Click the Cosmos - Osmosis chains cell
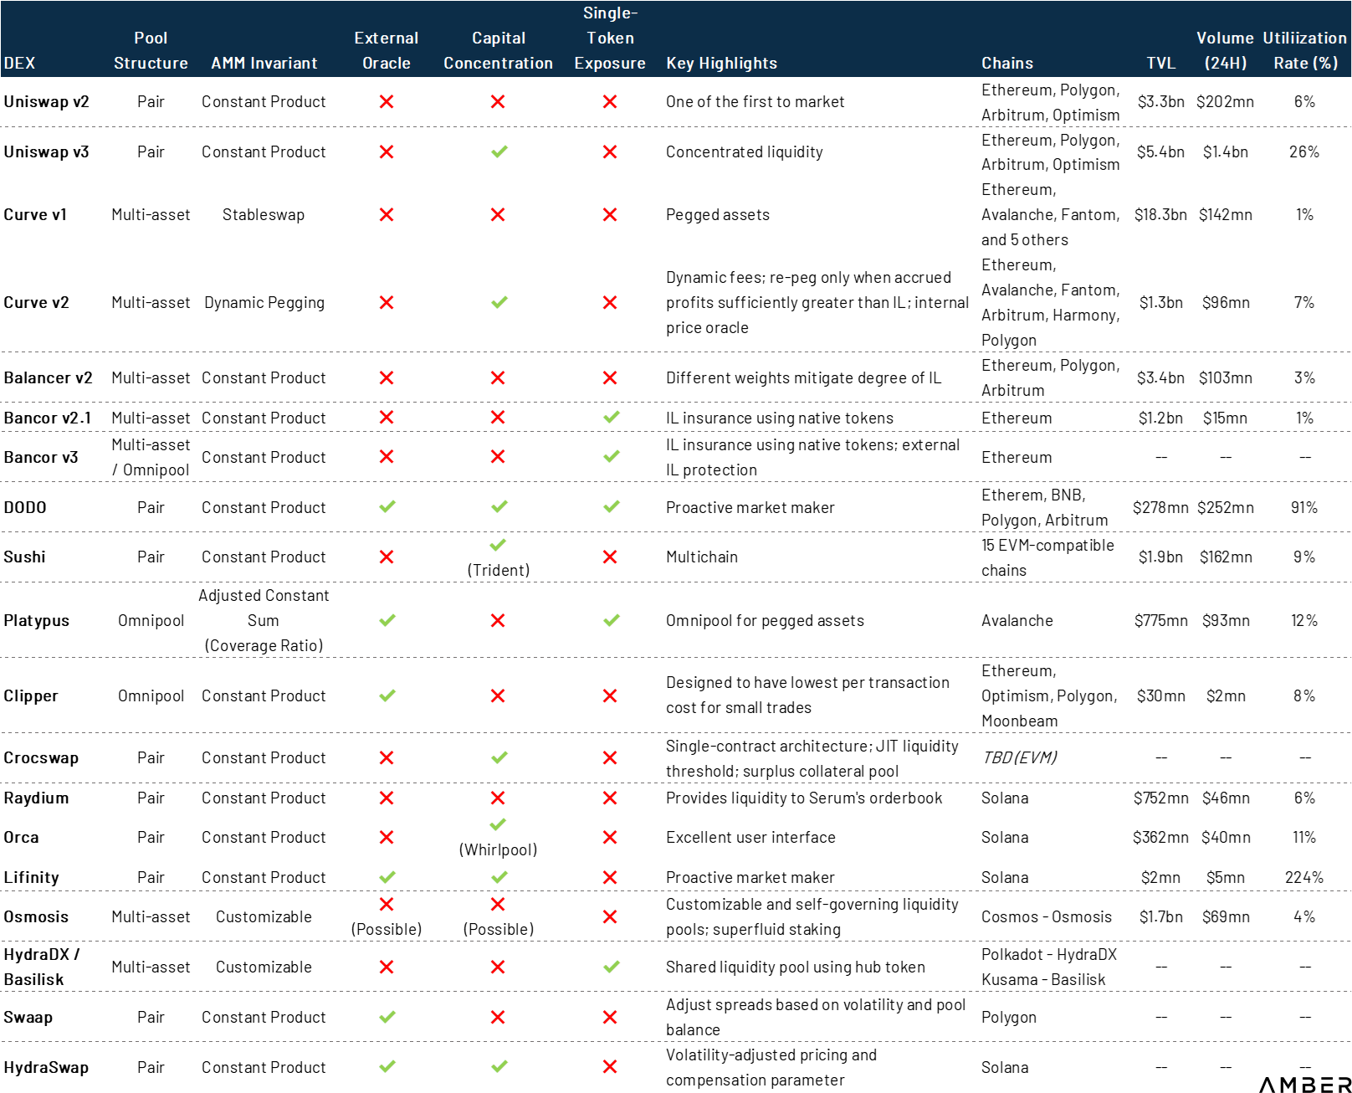This screenshot has height=1093, width=1352. 1047,916
